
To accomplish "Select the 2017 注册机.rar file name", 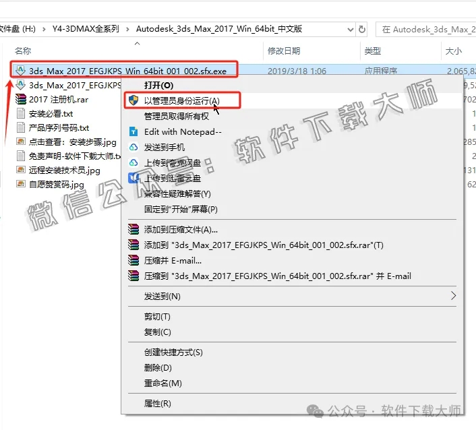I will [x=59, y=100].
